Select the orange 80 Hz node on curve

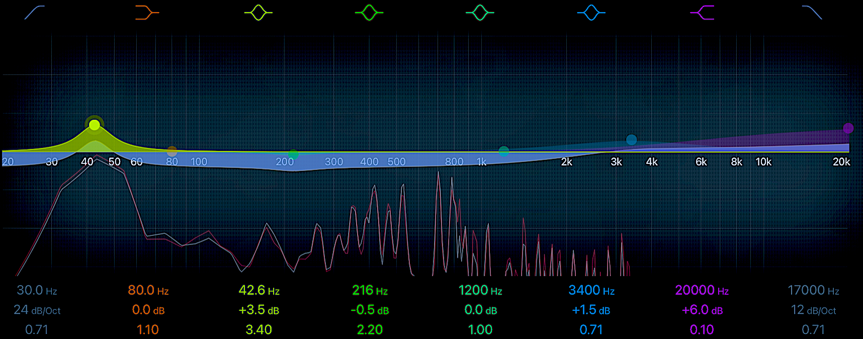(x=172, y=151)
